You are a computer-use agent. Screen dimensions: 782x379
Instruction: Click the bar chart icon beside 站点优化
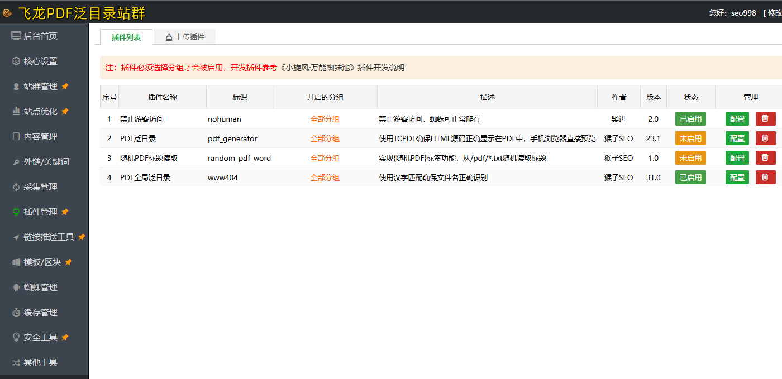coord(16,111)
